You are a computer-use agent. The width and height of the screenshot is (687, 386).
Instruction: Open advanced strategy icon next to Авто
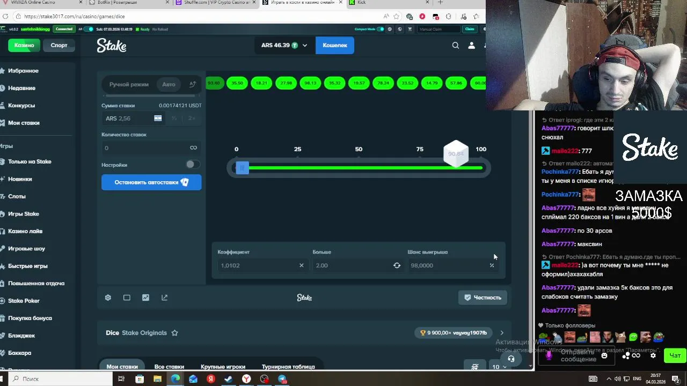pyautogui.click(x=192, y=84)
